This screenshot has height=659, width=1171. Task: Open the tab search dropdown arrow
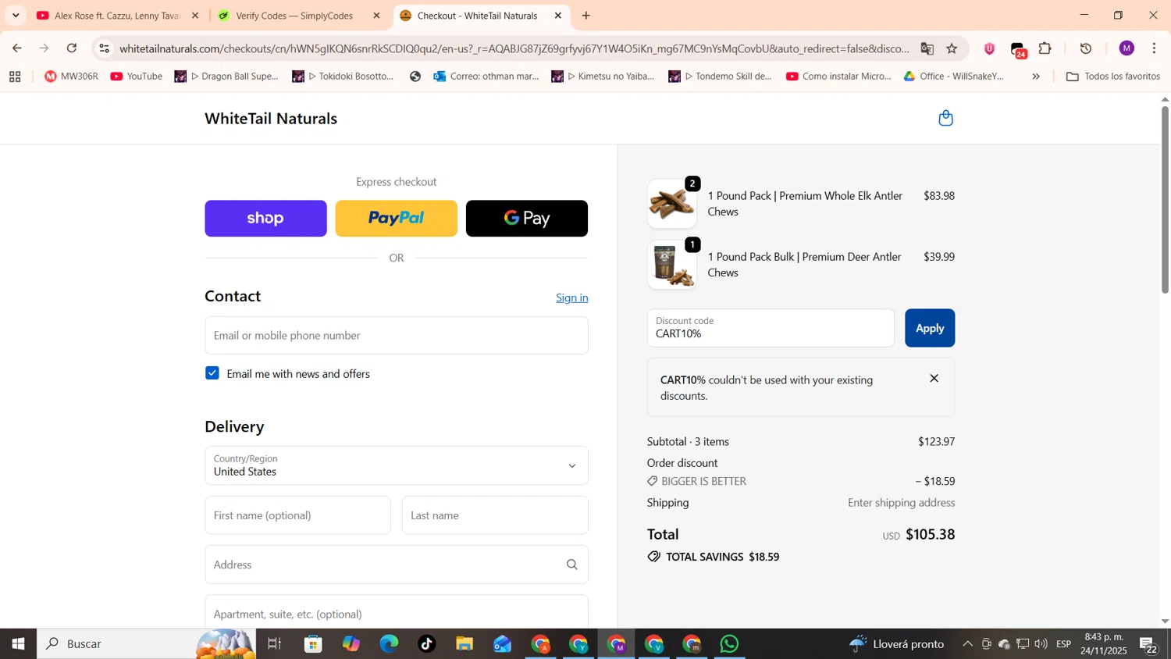[16, 16]
